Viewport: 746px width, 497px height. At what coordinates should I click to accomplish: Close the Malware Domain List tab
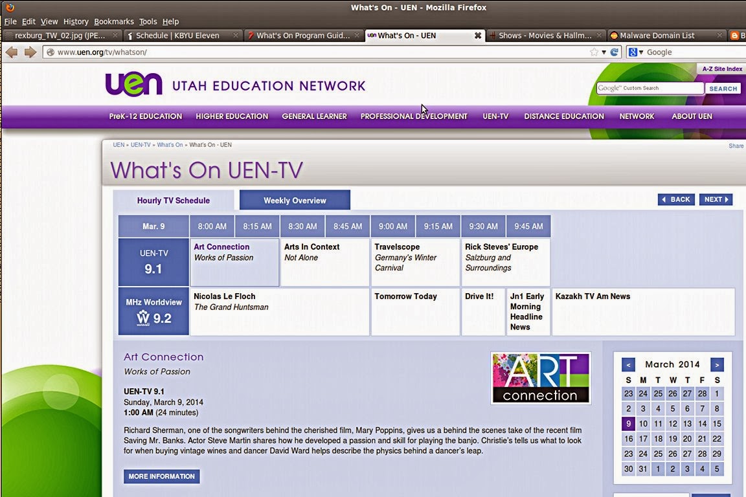[720, 35]
